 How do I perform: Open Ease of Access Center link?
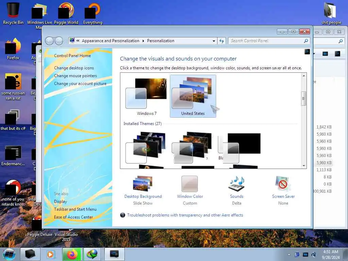73,217
